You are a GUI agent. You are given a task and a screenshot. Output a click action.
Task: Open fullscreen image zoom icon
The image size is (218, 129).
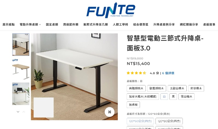click(x=110, y=112)
